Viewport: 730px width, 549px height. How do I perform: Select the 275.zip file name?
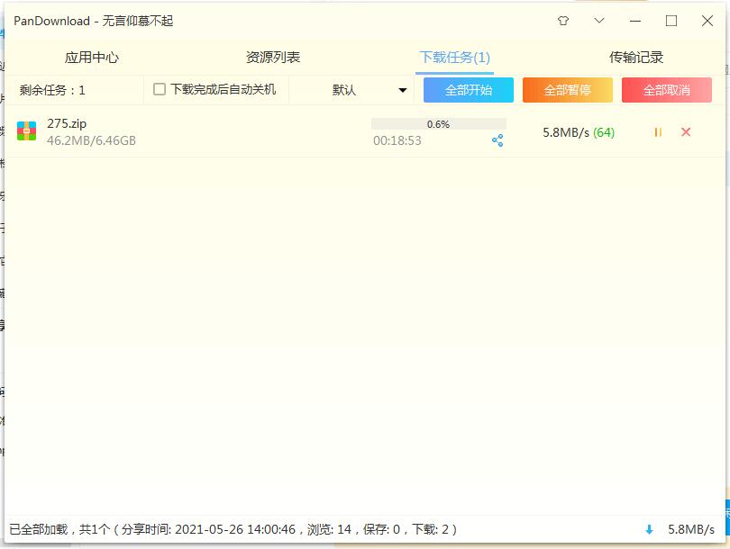click(67, 123)
